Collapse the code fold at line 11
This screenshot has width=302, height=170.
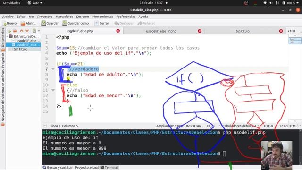(53, 90)
